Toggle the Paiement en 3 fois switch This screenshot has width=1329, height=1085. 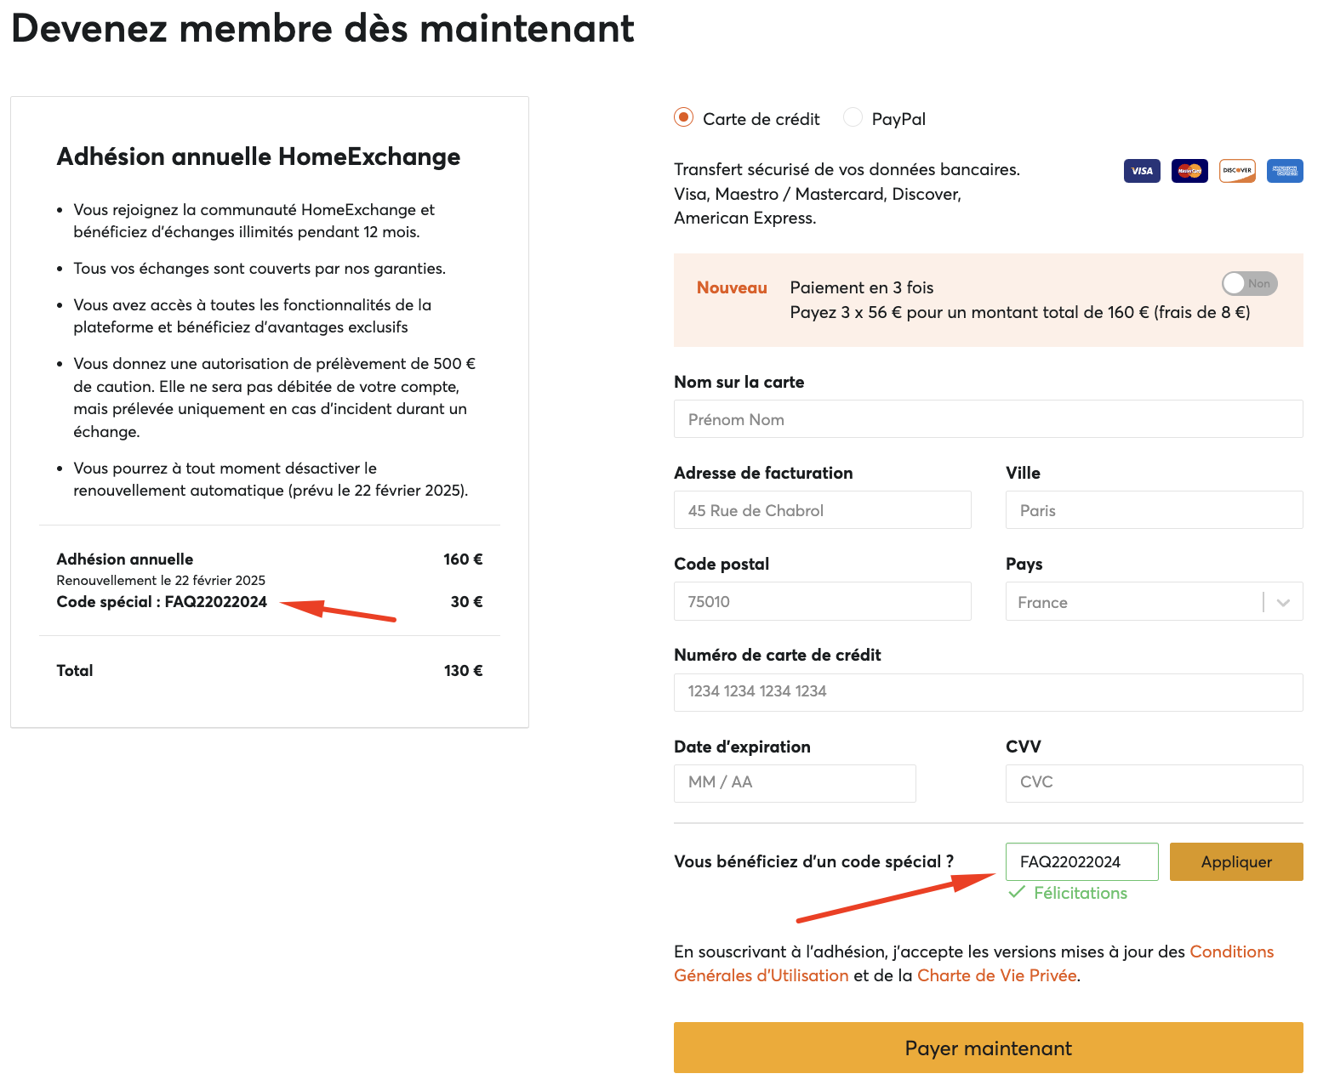coord(1249,283)
